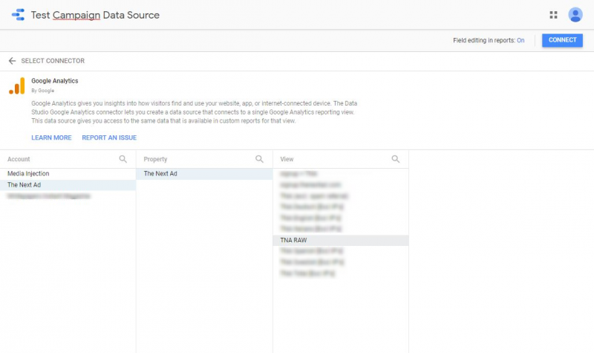Open the REPORT AN ISSUE link

(x=109, y=137)
